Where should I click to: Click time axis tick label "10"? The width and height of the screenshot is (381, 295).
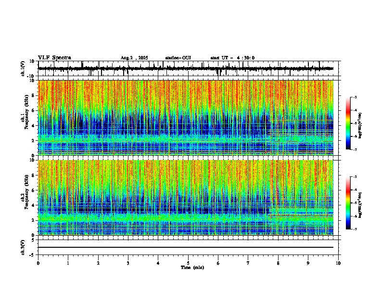338,263
